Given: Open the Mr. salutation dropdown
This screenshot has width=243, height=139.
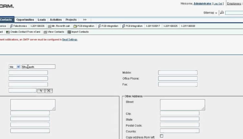Looking at the screenshot, I should pyautogui.click(x=15, y=67).
